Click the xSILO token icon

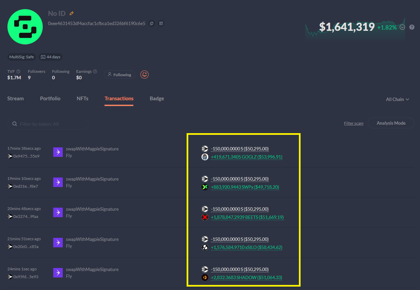205,247
